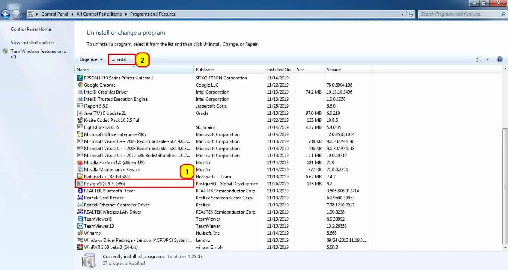Click the vertical scrollbar thumb of list
The image size is (508, 270).
coord(505,186)
